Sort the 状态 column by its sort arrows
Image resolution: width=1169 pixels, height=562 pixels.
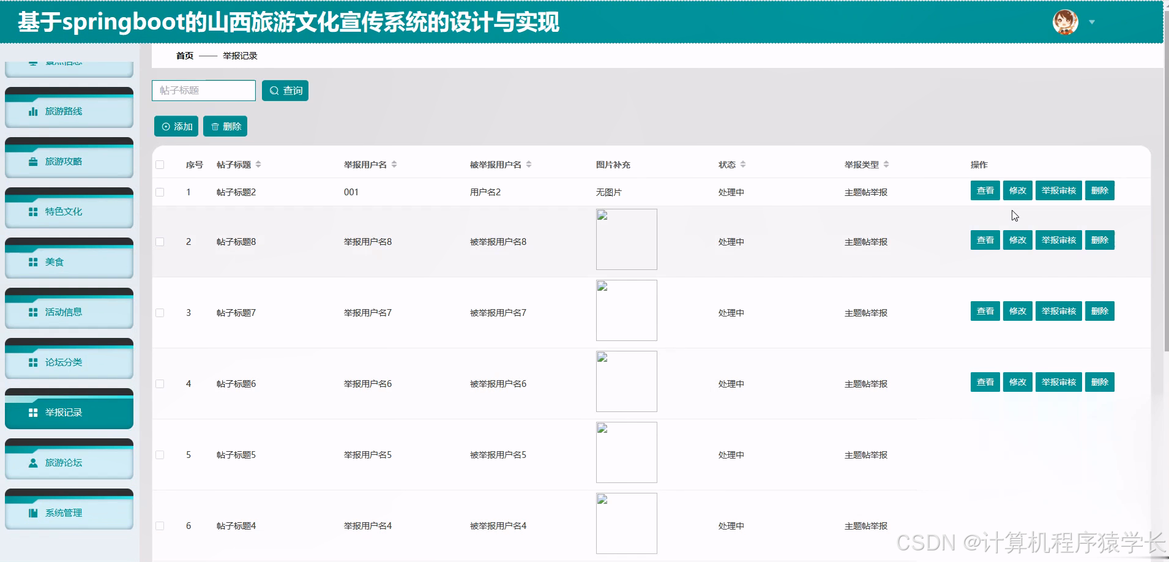(744, 164)
